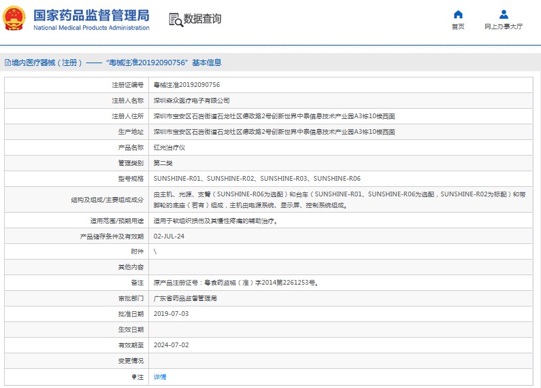Click the 附件 backslash value
The width and height of the screenshot is (541, 388).
[x=155, y=251]
